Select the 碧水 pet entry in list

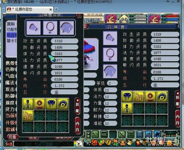point(12,41)
